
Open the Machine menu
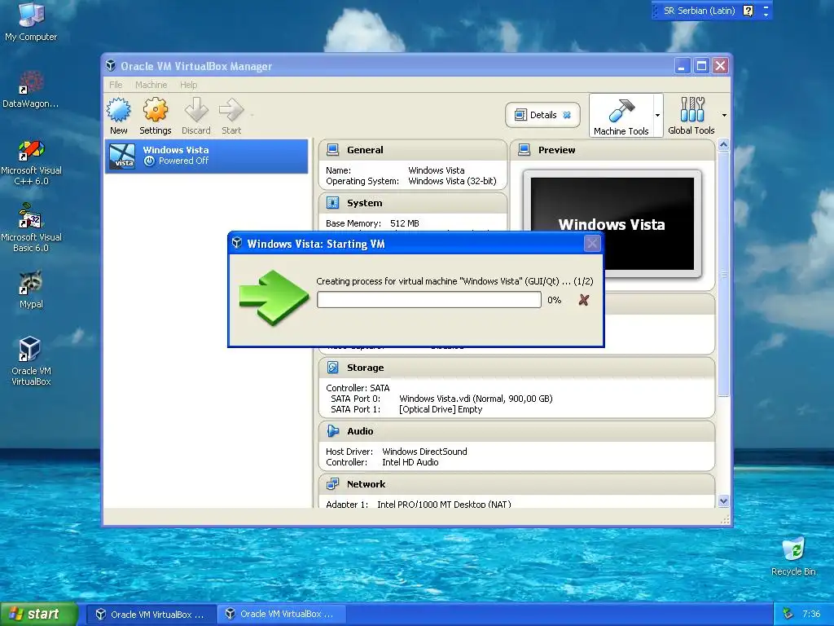click(x=151, y=85)
